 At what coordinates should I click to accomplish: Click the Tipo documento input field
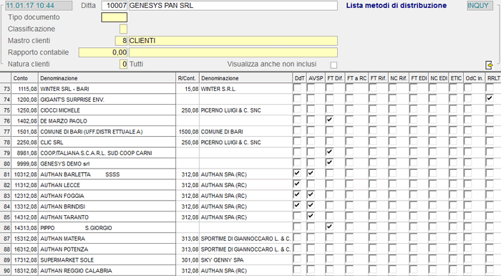[114, 17]
